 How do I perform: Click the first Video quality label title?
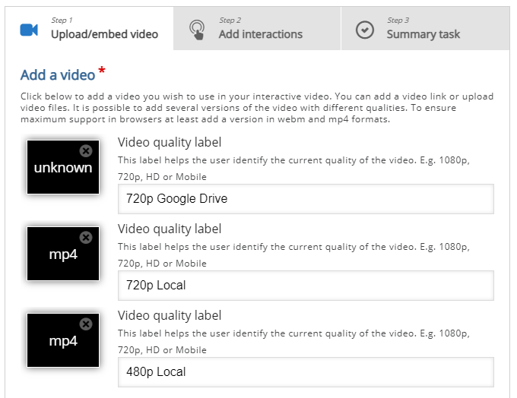pyautogui.click(x=170, y=142)
